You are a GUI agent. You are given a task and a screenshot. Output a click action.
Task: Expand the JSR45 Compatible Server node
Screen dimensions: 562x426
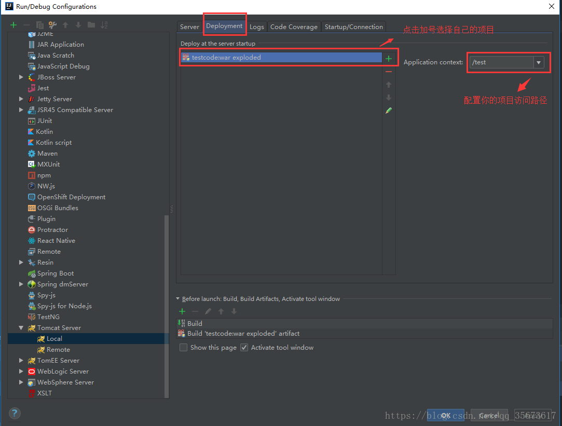(21, 109)
